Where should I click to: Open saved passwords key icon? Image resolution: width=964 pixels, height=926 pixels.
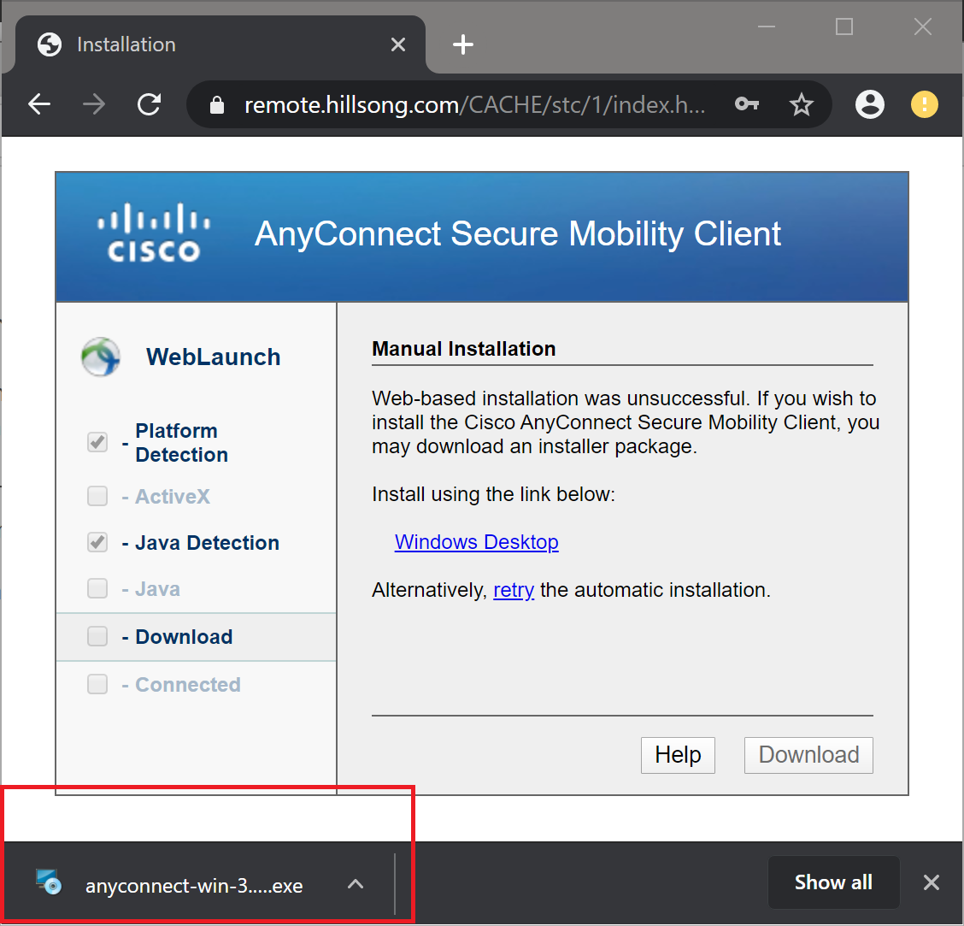[746, 104]
